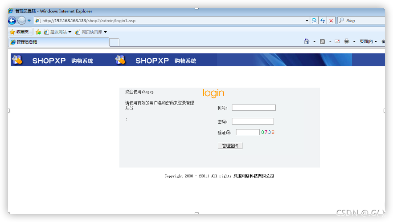
Task: Click the second SHOPXP logo icon
Action: click(120, 60)
